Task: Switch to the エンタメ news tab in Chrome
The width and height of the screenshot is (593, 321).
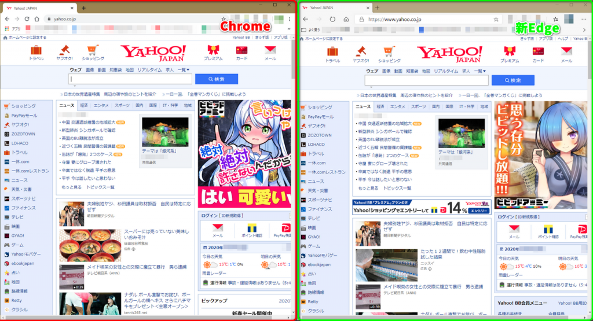Action: tap(101, 106)
